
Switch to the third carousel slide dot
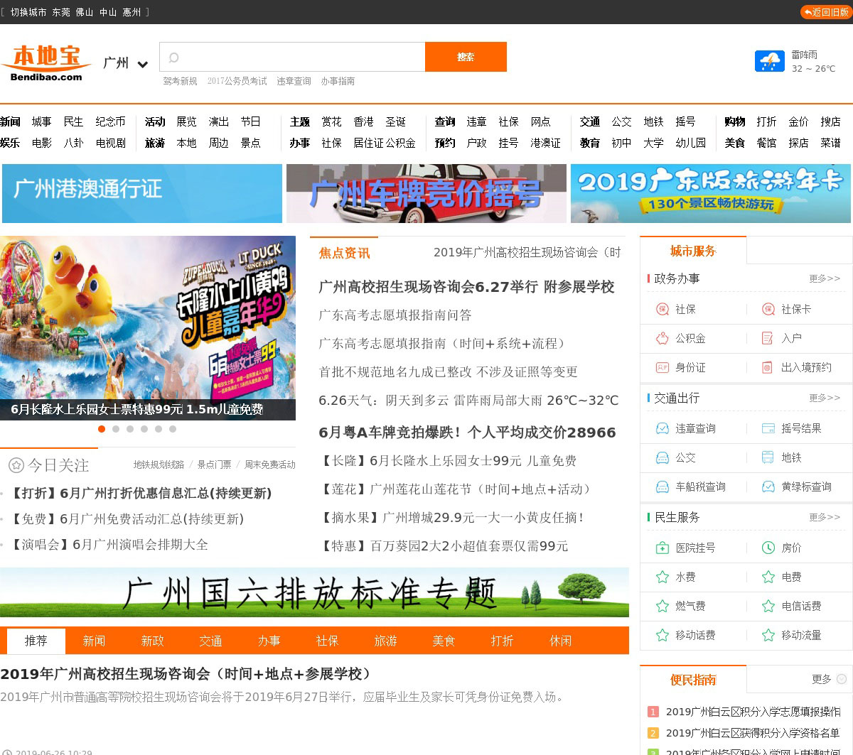point(130,429)
